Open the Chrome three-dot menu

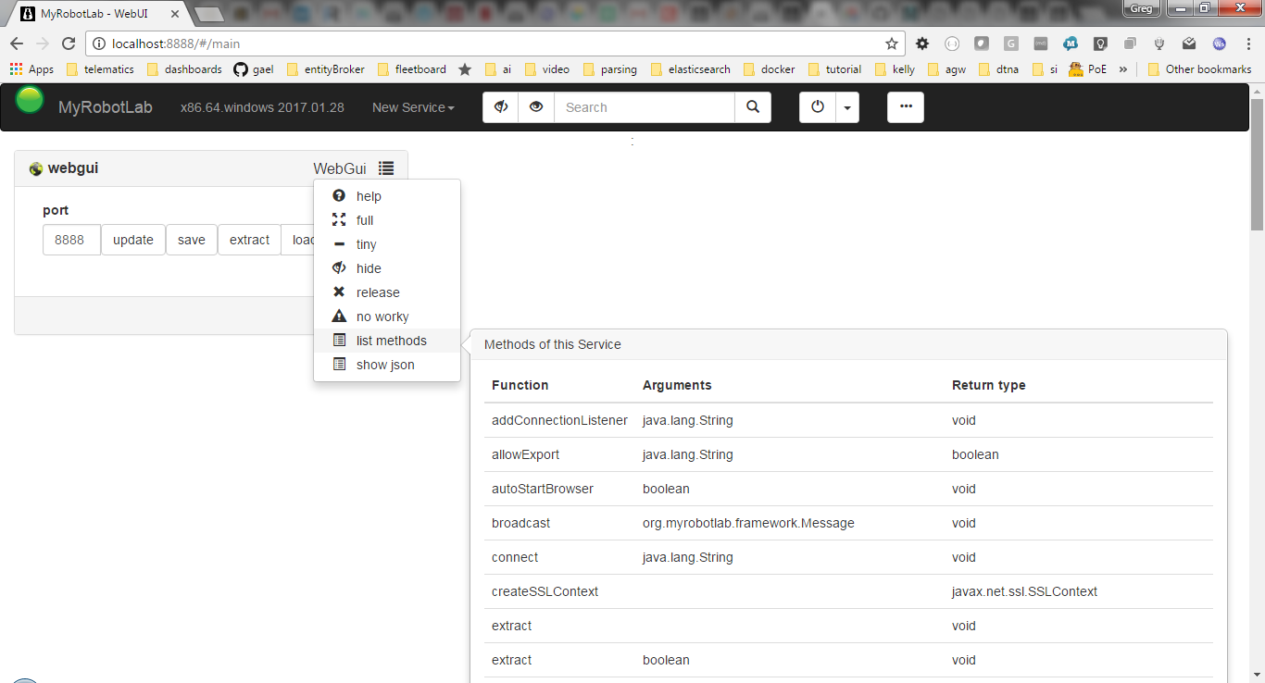(x=1247, y=43)
